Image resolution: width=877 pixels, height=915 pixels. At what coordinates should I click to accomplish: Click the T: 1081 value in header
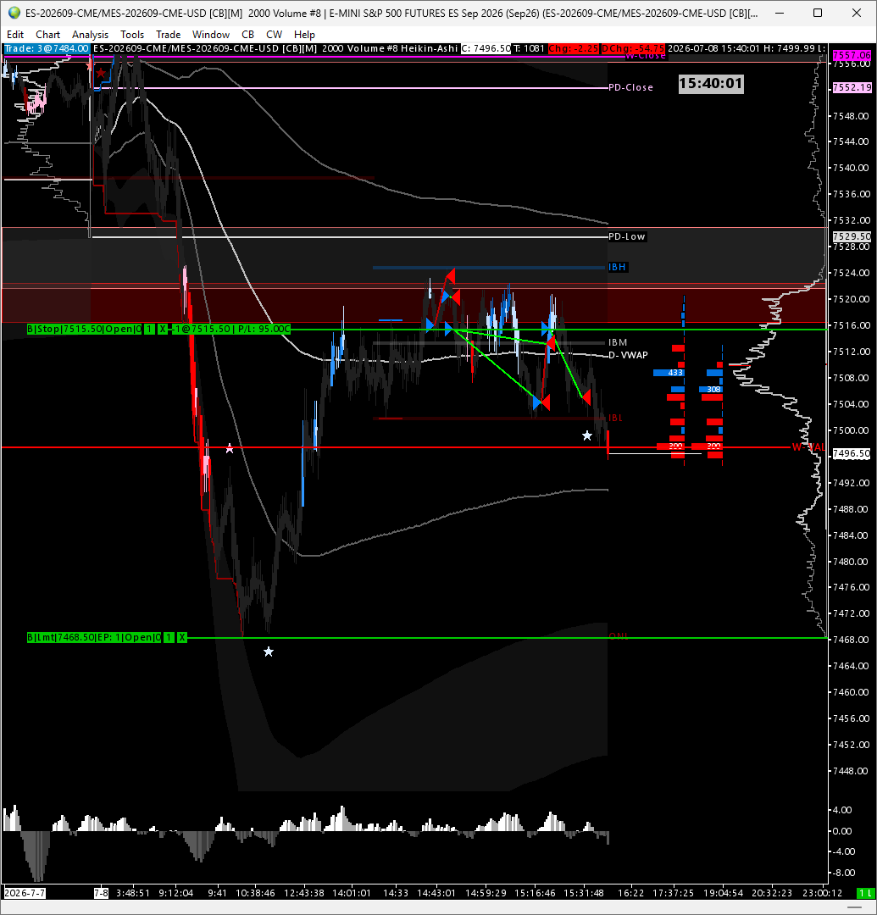[530, 48]
